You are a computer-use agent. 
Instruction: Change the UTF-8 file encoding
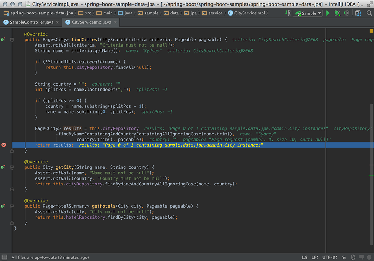tap(330, 257)
